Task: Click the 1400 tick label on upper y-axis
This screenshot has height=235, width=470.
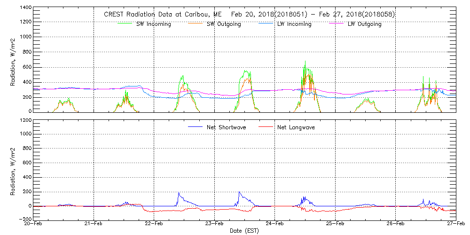Action: [x=25, y=8]
